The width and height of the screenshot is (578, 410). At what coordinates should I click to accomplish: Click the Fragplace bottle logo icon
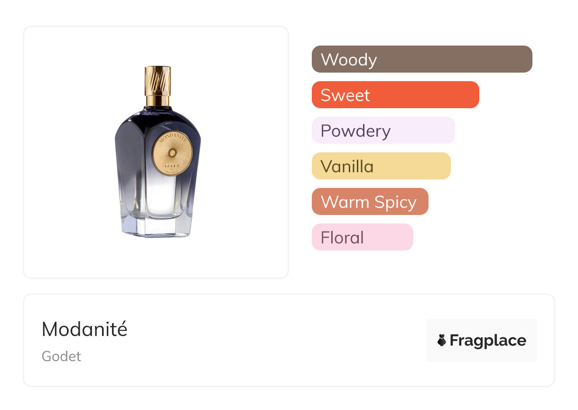click(x=442, y=340)
